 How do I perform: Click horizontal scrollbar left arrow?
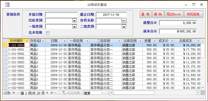(x=111, y=93)
